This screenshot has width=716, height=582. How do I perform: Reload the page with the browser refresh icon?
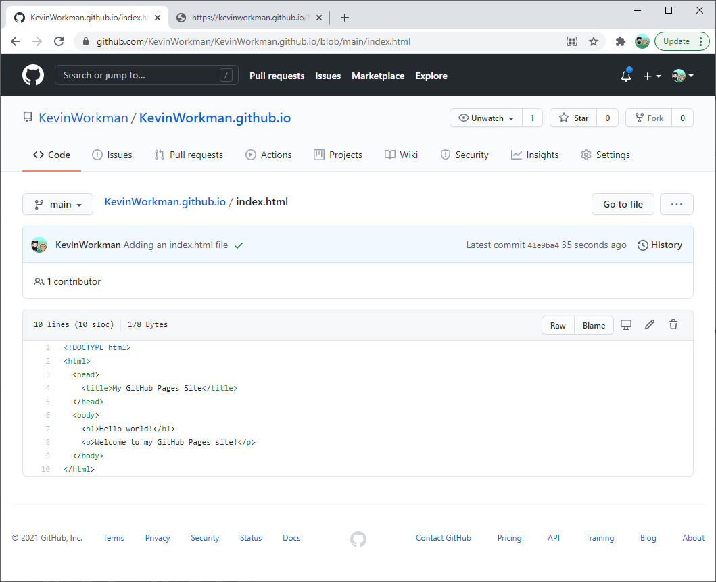(x=59, y=41)
